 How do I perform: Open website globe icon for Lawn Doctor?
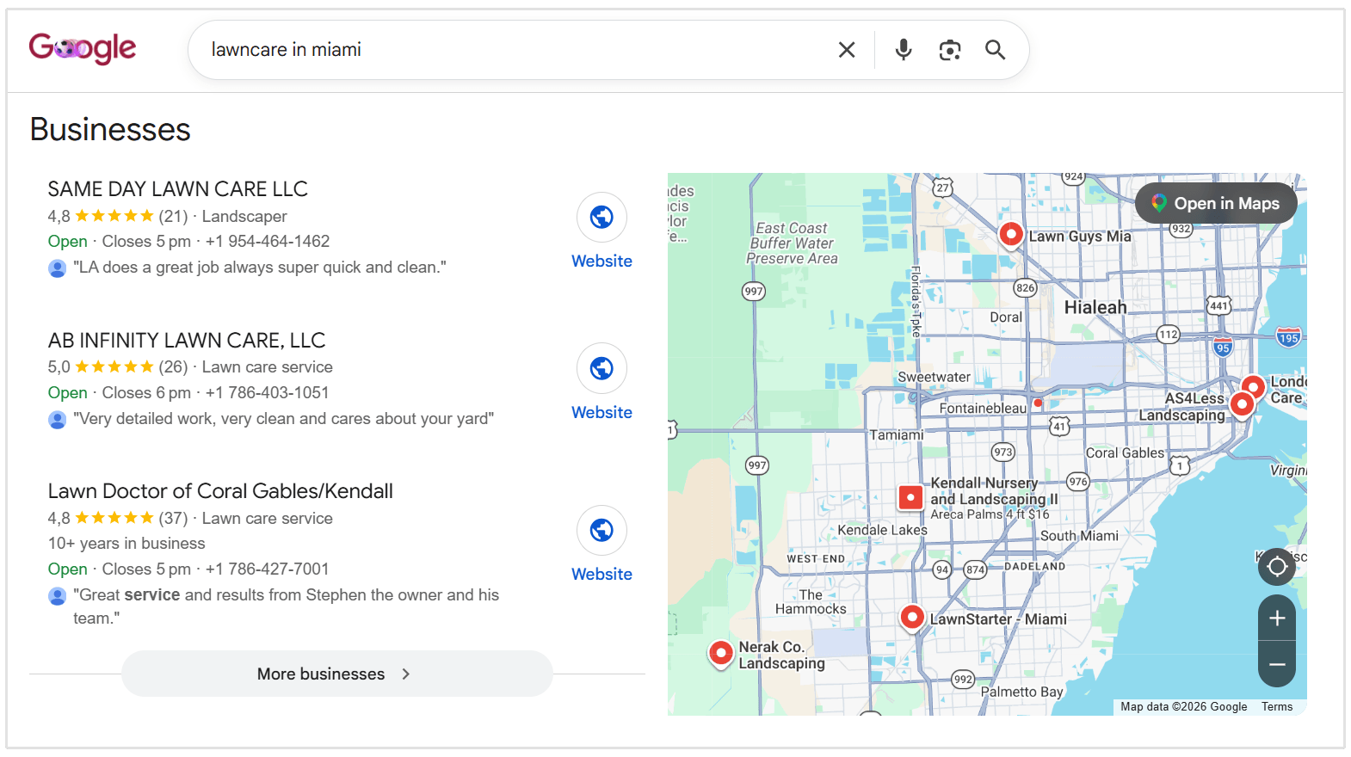click(601, 530)
